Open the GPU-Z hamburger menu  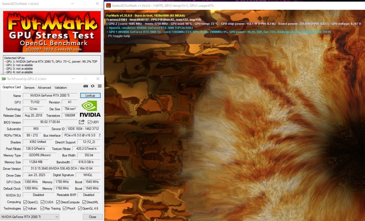pyautogui.click(x=99, y=86)
